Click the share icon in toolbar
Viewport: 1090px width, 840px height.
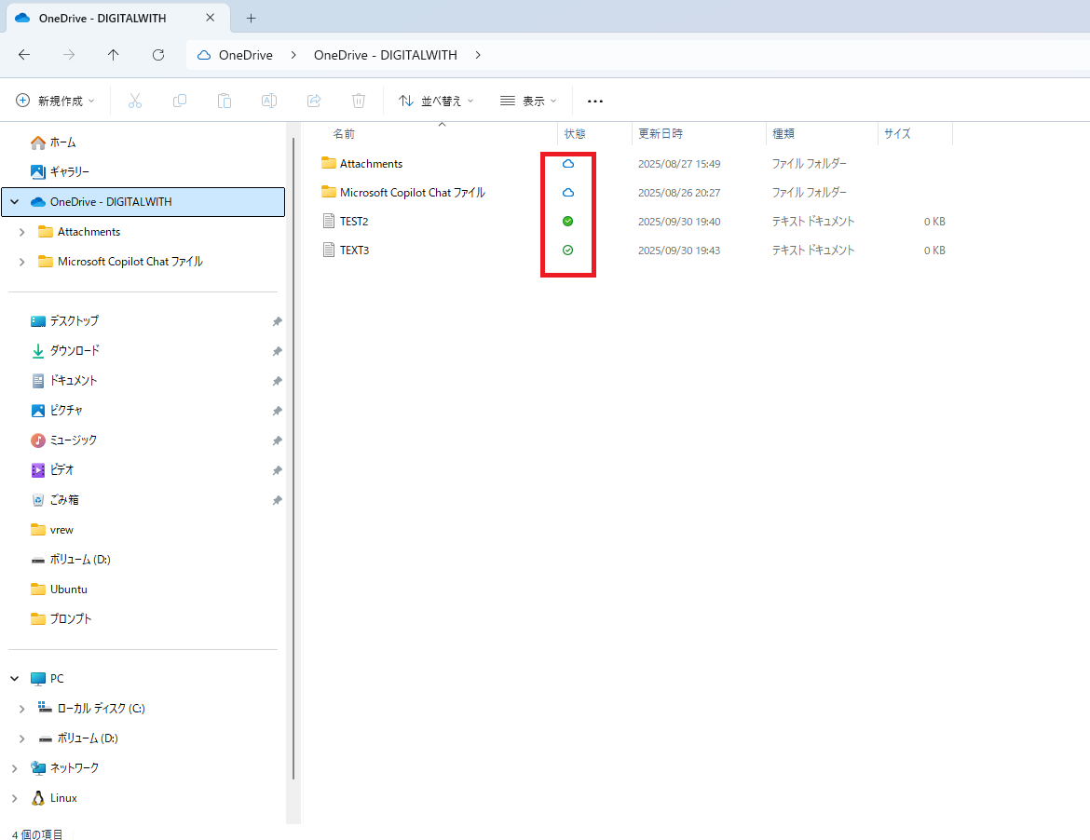pyautogui.click(x=314, y=101)
